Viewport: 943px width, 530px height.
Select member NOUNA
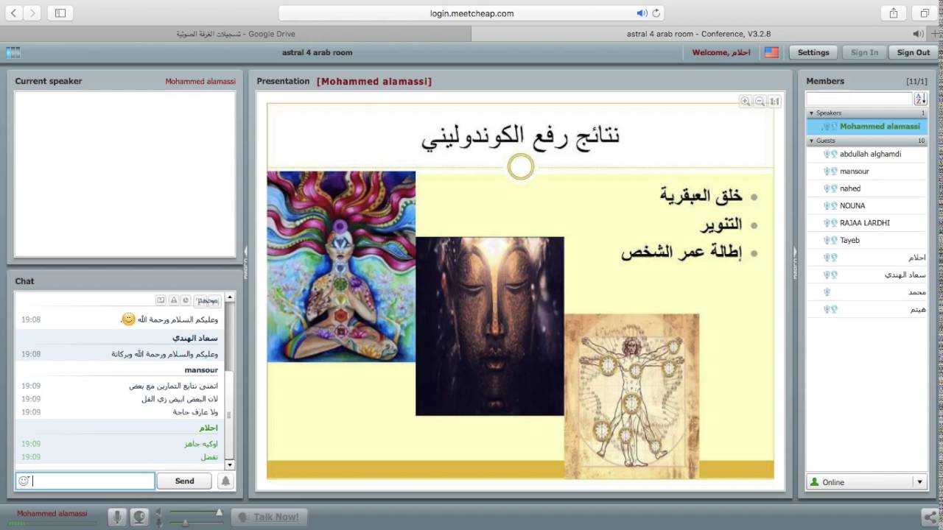tap(867, 205)
